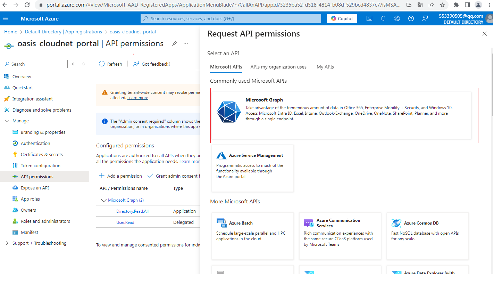Open the help question mark icon
Screen dimensions: 502x284
coord(411,18)
